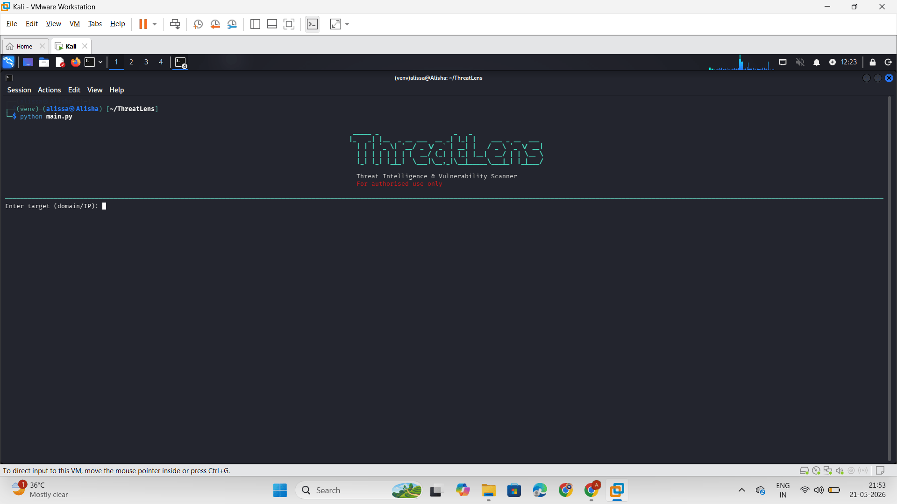Image resolution: width=897 pixels, height=504 pixels.
Task: Open the terminal View menu
Action: click(x=95, y=90)
